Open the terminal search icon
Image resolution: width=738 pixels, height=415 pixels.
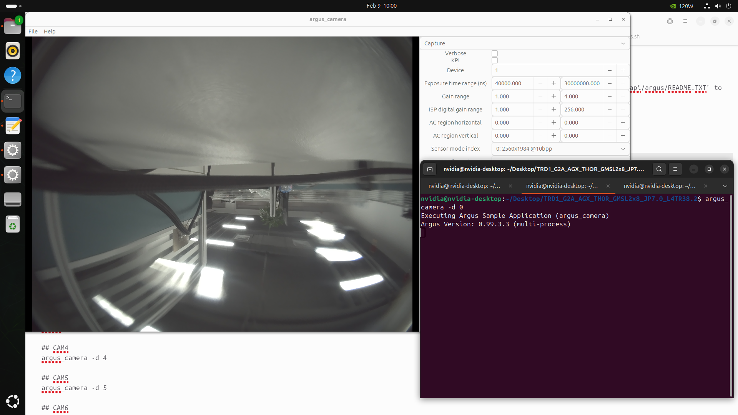(x=659, y=169)
